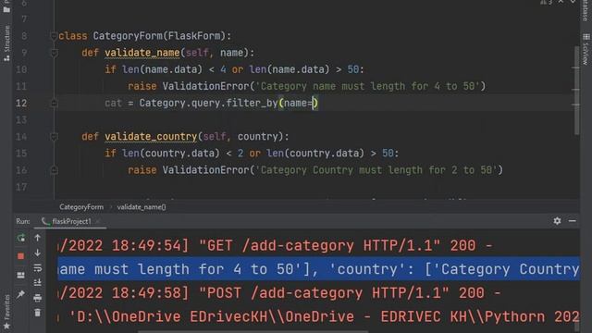Open the restore layout icon in Run panel

coord(20,275)
